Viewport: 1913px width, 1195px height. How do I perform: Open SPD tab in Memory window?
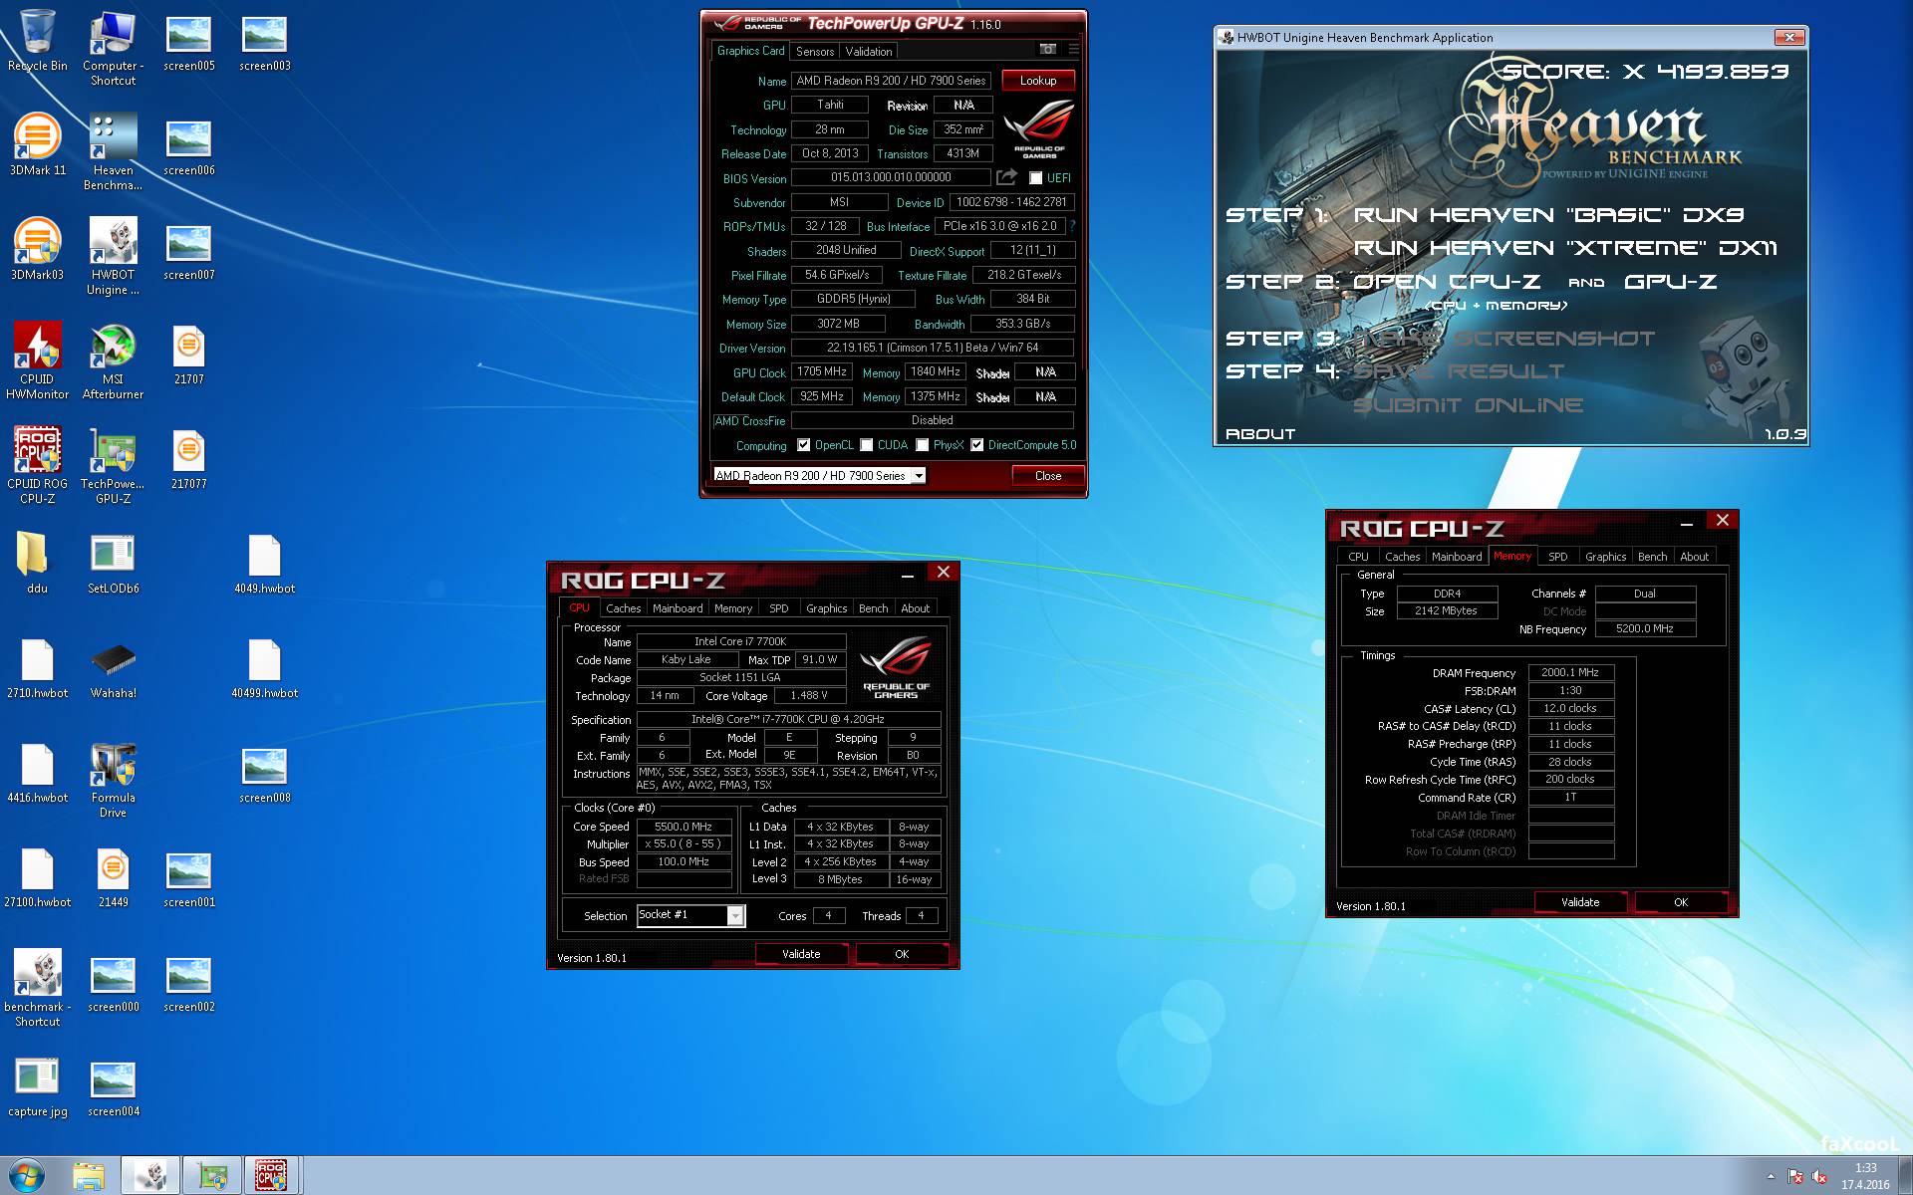[1558, 557]
